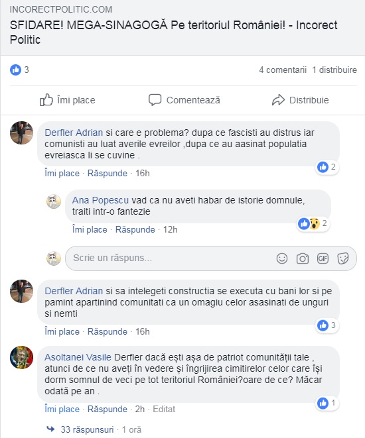The width and height of the screenshot is (365, 438).
Task: Open the 4 comentarii link
Action: 283,70
